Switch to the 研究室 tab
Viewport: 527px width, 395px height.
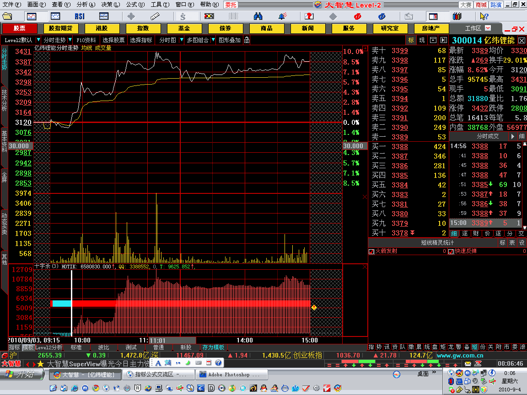point(390,28)
